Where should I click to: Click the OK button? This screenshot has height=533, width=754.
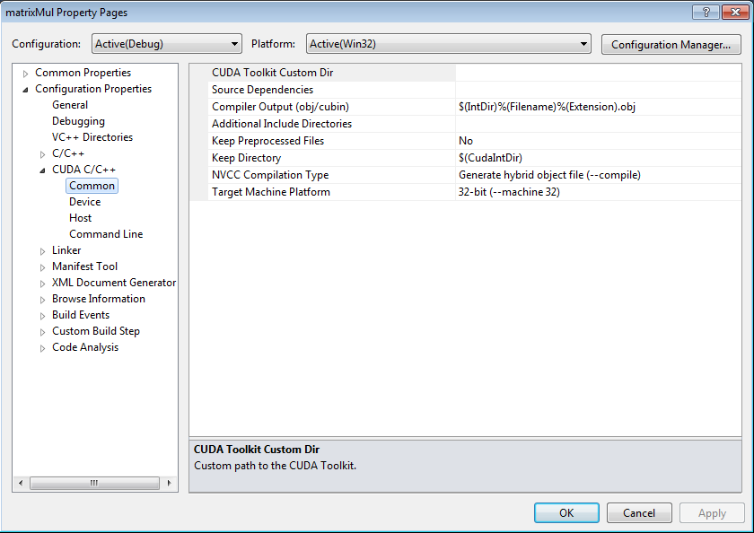[x=566, y=512]
